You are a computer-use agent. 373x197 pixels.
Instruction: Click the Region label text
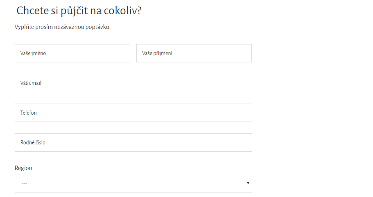(x=23, y=168)
